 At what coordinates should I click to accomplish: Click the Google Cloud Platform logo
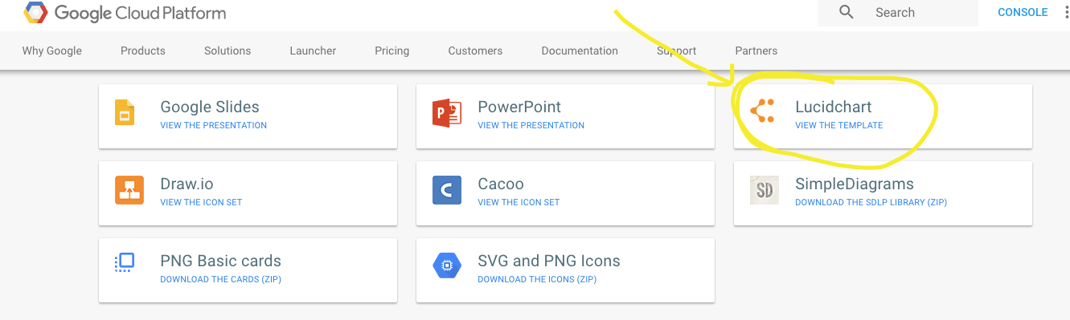(125, 13)
